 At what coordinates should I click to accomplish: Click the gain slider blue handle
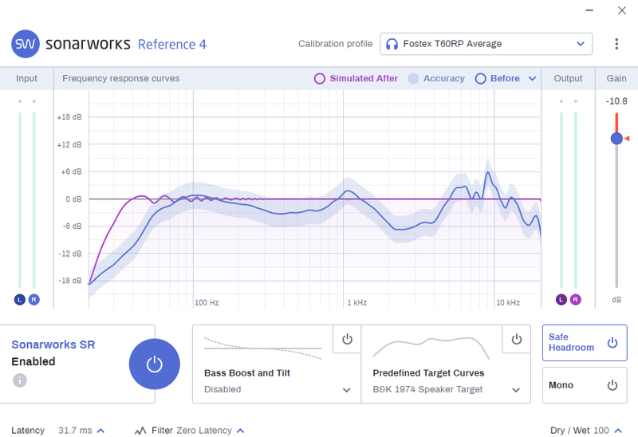(x=616, y=139)
